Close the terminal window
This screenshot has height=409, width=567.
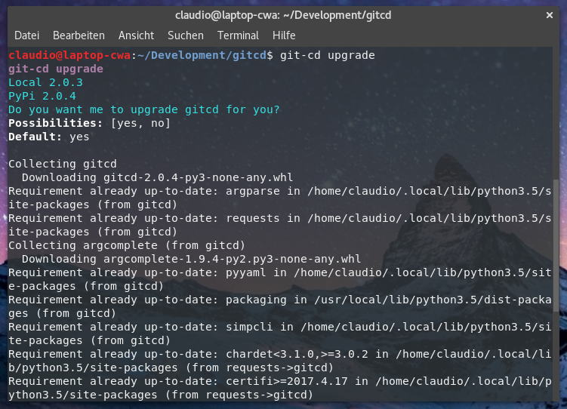tap(550, 15)
